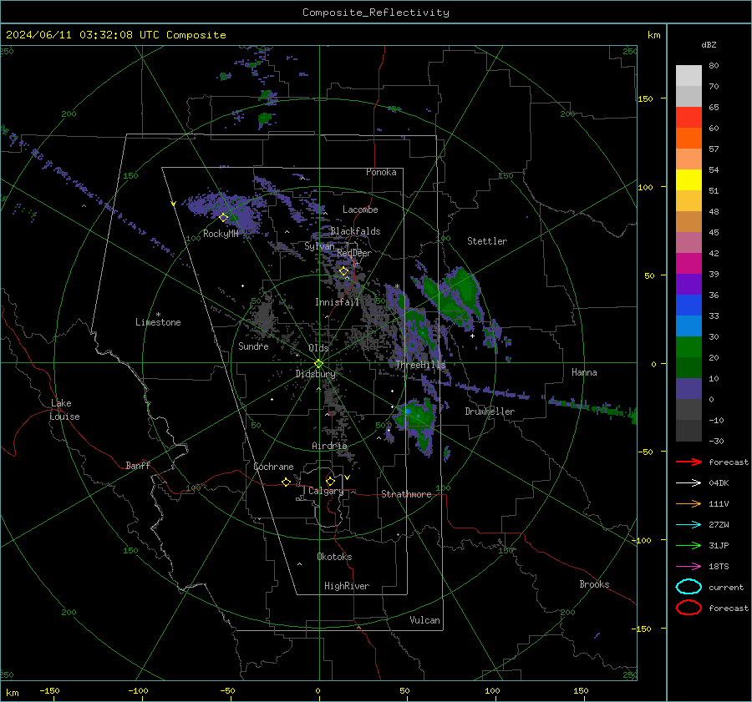Click the 2024/06/11 03:32:08 UTC timestamp
The height and width of the screenshot is (702, 752).
(x=115, y=35)
